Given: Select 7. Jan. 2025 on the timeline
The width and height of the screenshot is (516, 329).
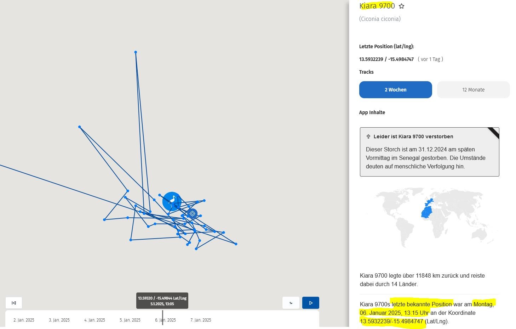Looking at the screenshot, I should coord(201,320).
